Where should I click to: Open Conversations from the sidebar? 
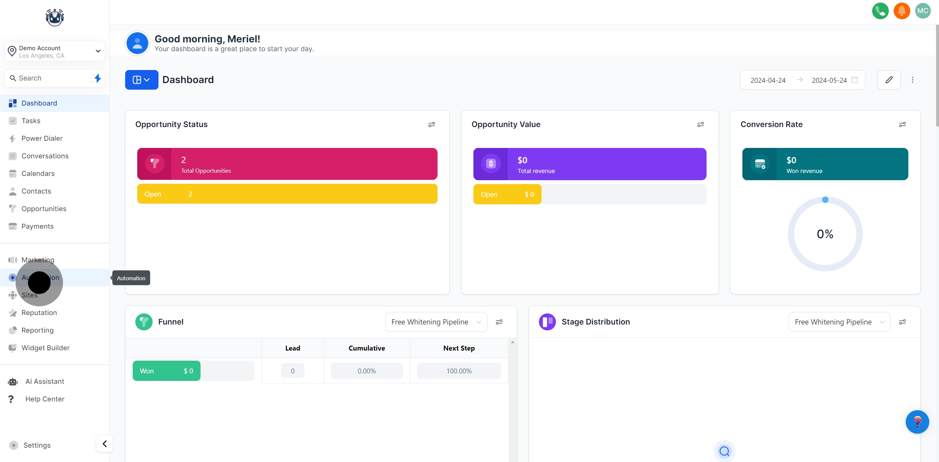tap(45, 156)
